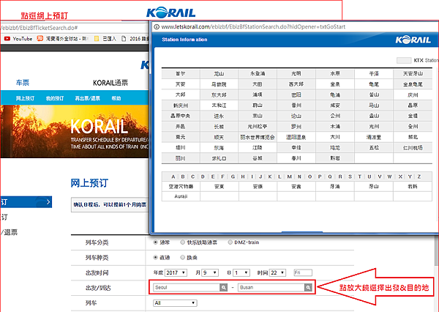Choose 木浦 station in the station table
This screenshot has height=312, width=439.
pyautogui.click(x=335, y=127)
